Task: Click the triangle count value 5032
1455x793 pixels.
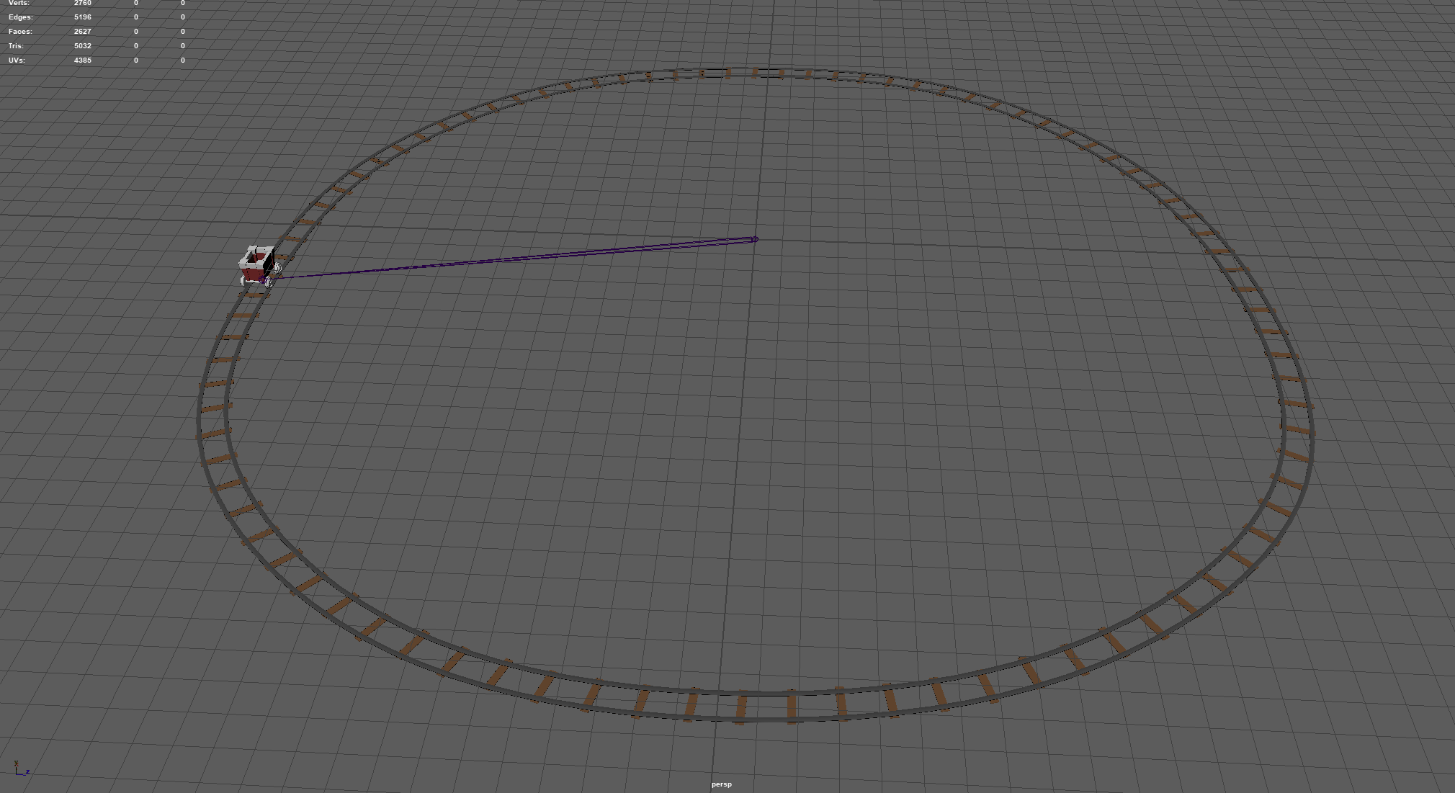Action: (x=82, y=46)
